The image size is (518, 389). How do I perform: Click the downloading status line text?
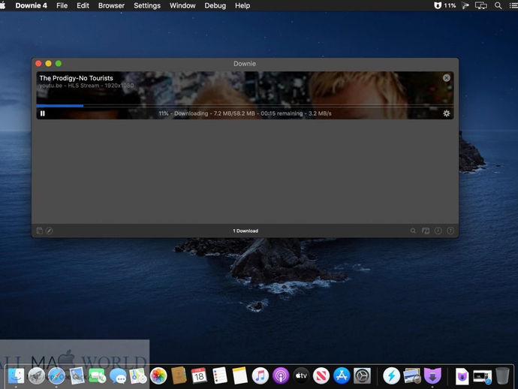(x=245, y=113)
